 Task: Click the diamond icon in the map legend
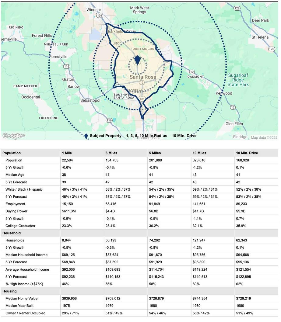pos(86,136)
